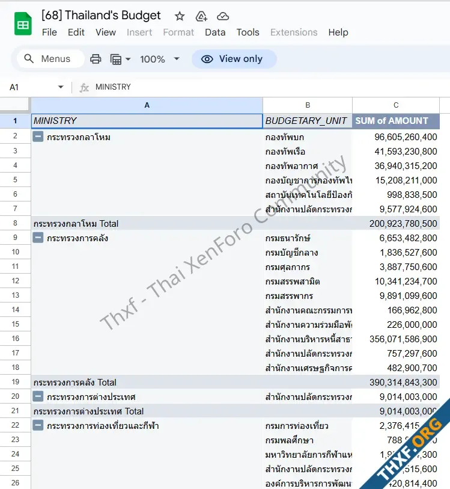Collapse the กระทรวงการต่างประเทศ group
This screenshot has width=450, height=489.
pyautogui.click(x=38, y=396)
